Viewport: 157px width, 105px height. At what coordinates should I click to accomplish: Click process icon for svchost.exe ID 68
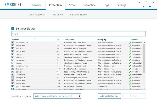pos(13,51)
